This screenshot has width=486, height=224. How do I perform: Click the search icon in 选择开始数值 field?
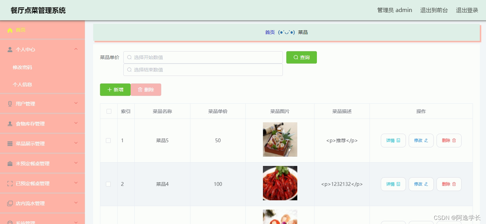(x=129, y=57)
